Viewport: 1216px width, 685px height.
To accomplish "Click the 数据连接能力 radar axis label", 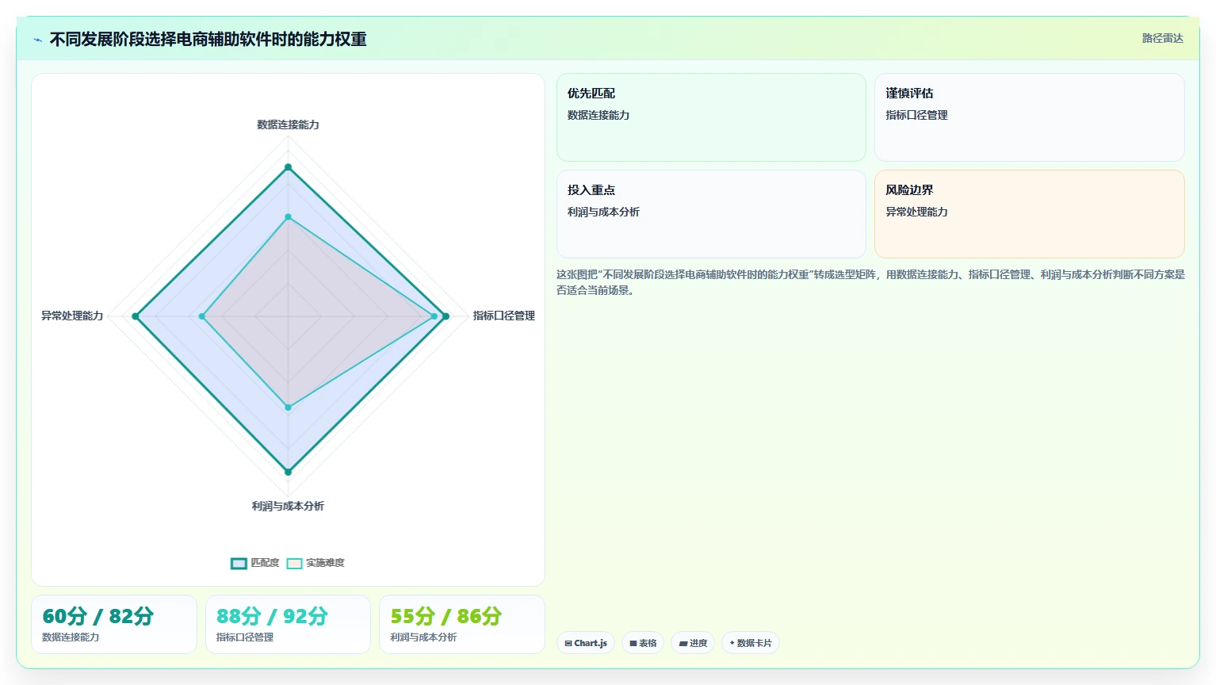I will (x=288, y=124).
